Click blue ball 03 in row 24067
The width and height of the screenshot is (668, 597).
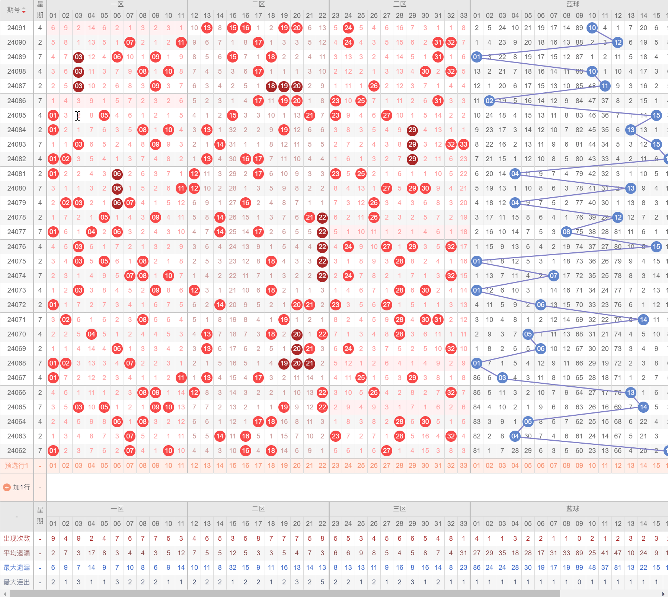click(502, 378)
